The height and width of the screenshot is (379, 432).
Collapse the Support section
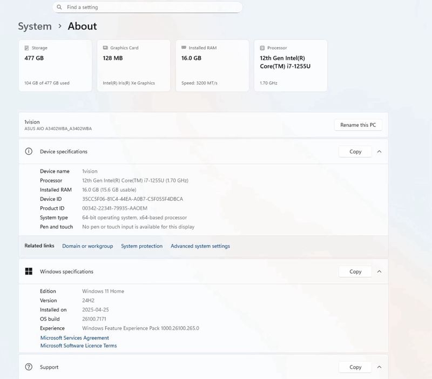(380, 367)
